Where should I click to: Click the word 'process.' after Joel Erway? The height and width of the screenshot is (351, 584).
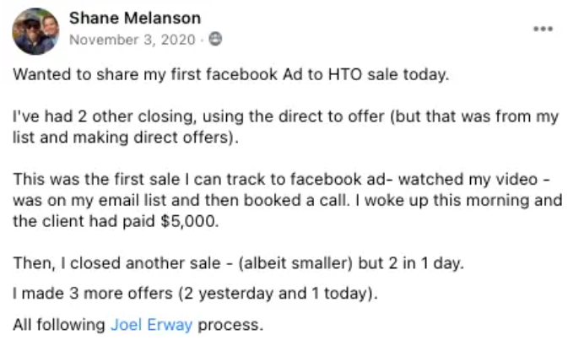point(230,325)
